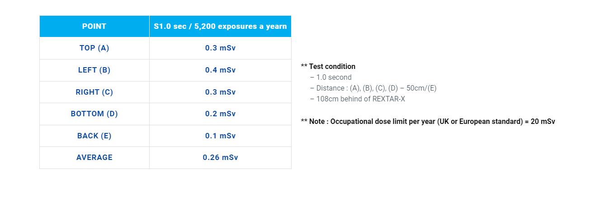Click the POINT column header

pyautogui.click(x=94, y=26)
